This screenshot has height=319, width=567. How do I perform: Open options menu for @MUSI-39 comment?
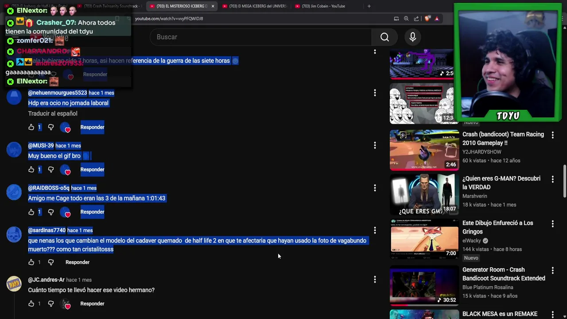coord(375,145)
